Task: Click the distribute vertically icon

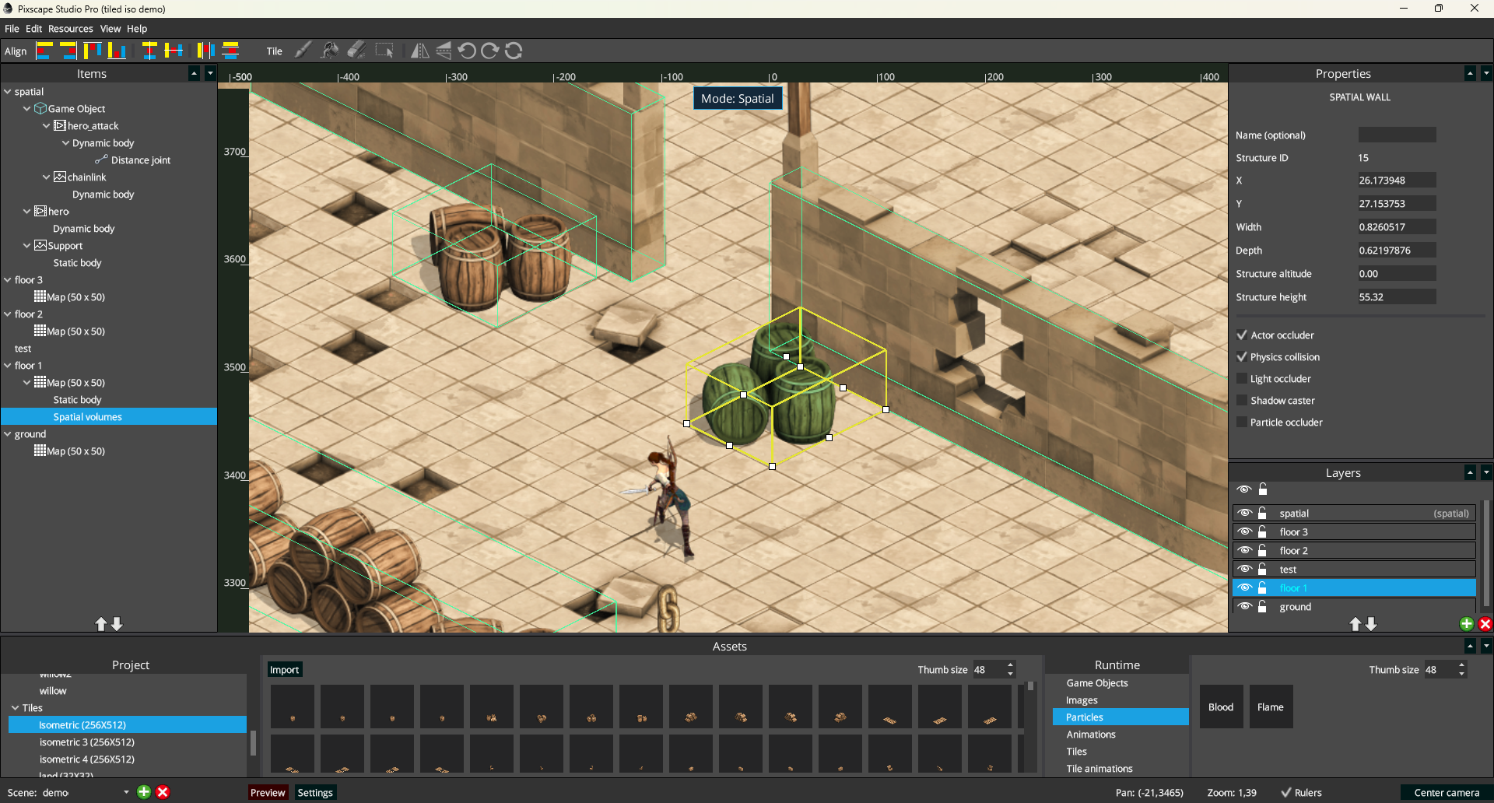Action: [230, 51]
